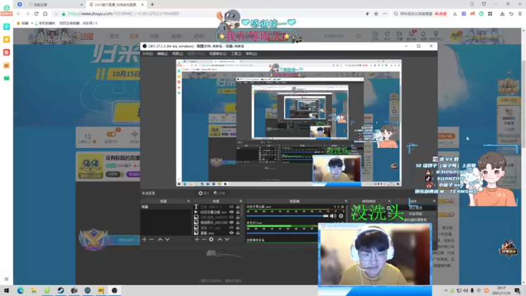Image resolution: width=526 pixels, height=296 pixels.
Task: Open File Explorer from taskbar
Action: 34,291
